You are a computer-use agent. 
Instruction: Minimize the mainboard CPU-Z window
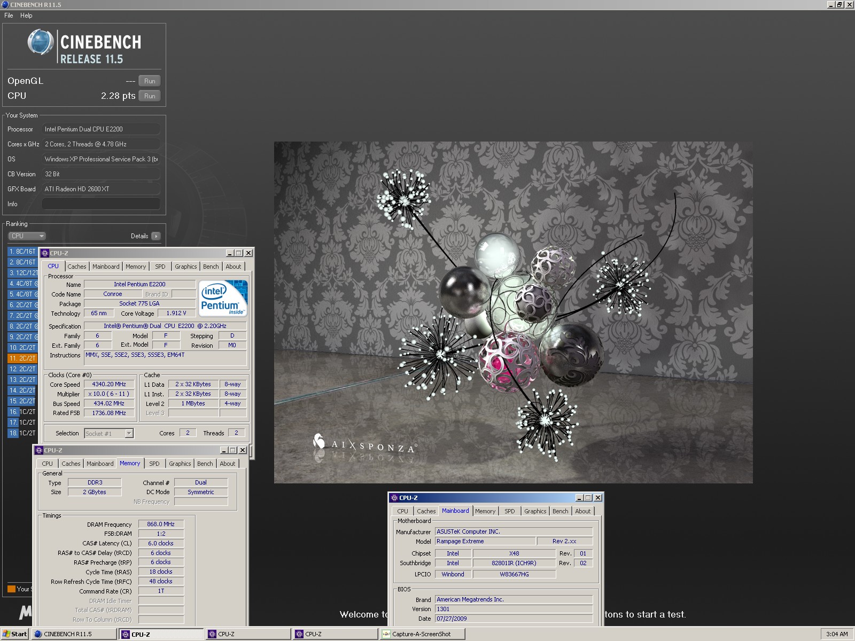click(579, 498)
